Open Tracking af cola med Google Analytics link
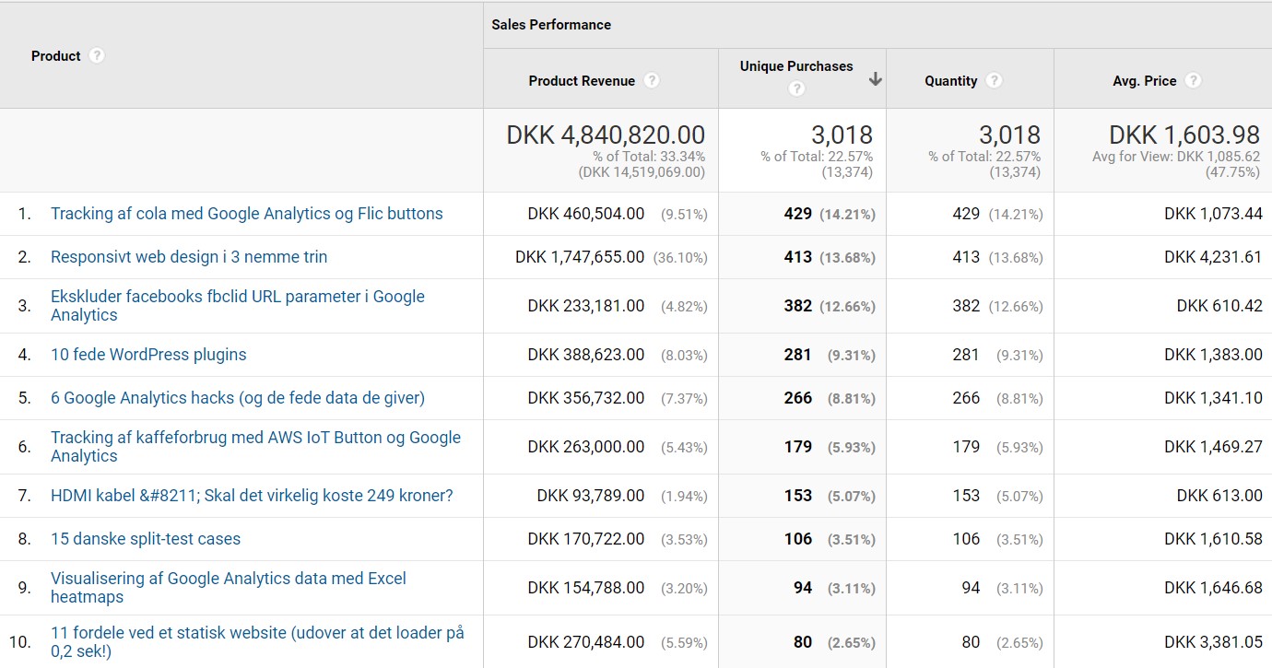The height and width of the screenshot is (668, 1272). 246,214
